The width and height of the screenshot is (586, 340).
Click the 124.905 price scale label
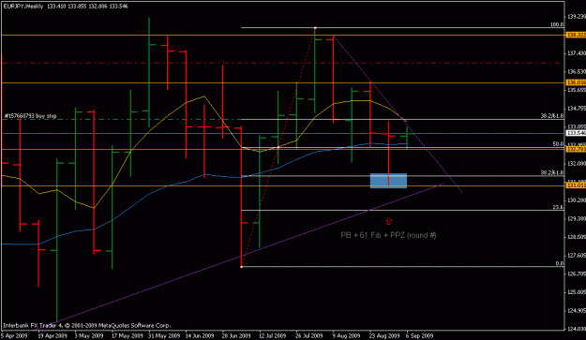577,311
